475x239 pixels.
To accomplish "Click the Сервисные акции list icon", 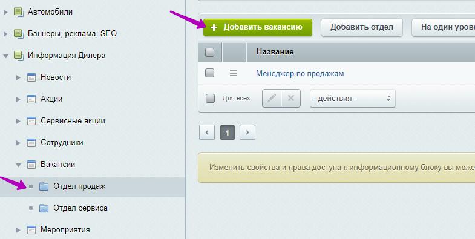I will 31,121.
